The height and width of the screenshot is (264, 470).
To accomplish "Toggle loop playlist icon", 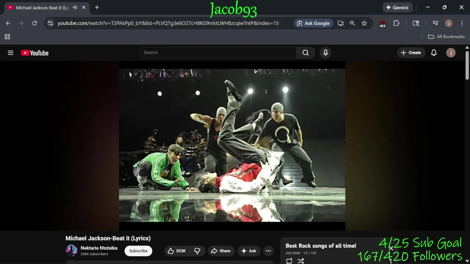I will coord(289,261).
